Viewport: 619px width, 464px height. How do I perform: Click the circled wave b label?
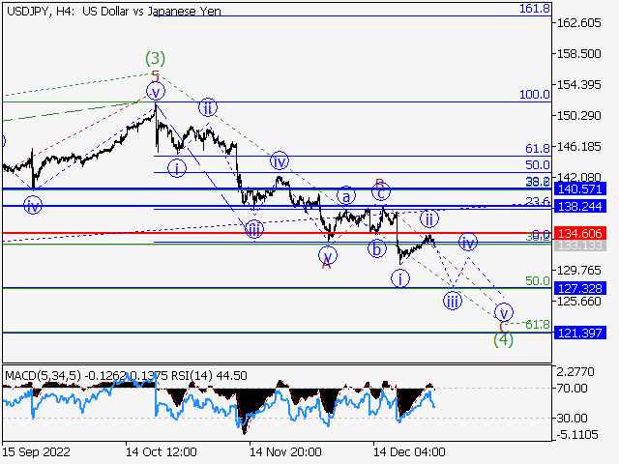coord(377,249)
